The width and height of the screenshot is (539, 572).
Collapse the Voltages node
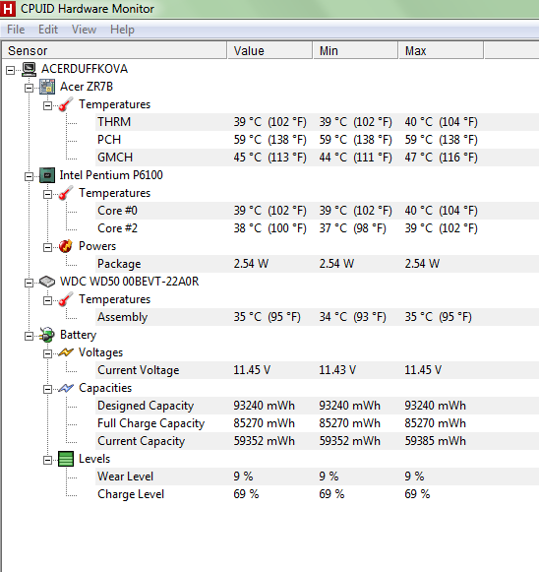[x=48, y=353]
